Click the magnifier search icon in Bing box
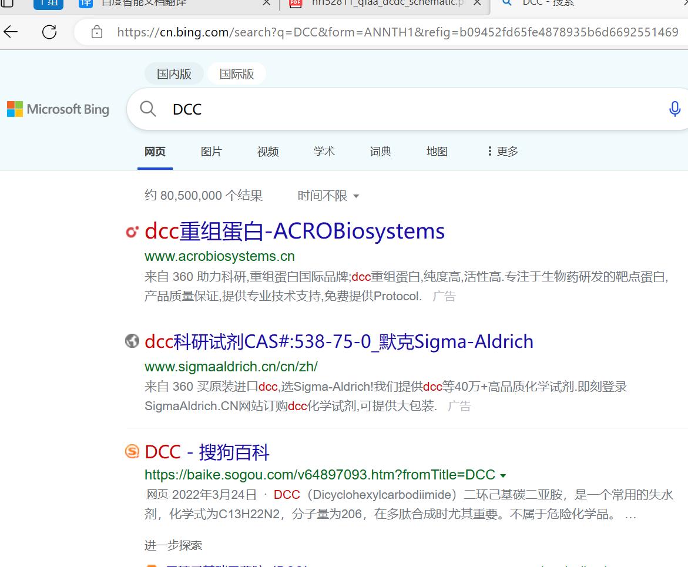Viewport: 688px width, 567px height. [x=148, y=108]
